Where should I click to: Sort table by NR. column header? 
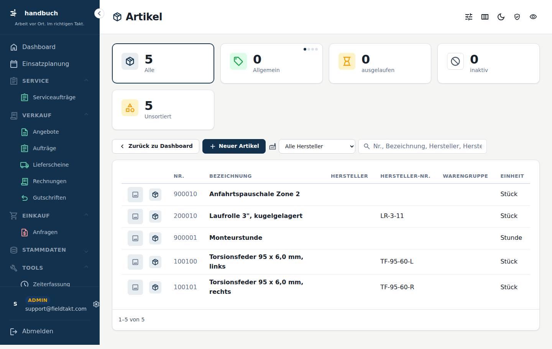(179, 176)
